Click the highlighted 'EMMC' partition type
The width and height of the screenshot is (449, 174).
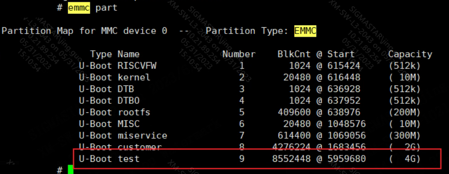305,31
